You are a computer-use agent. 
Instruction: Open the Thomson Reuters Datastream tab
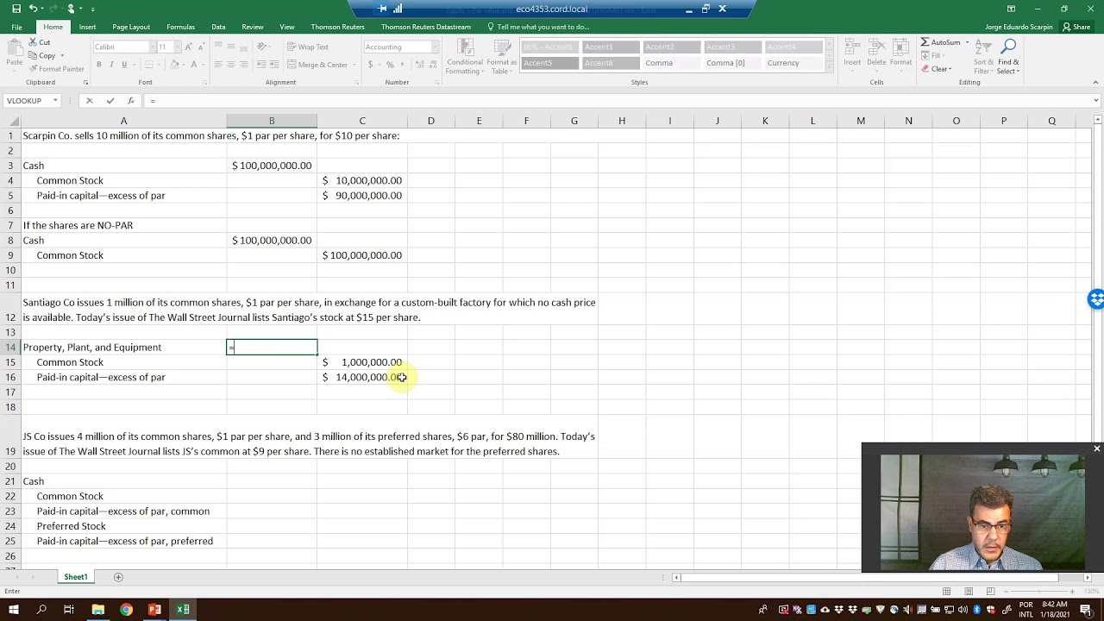426,27
